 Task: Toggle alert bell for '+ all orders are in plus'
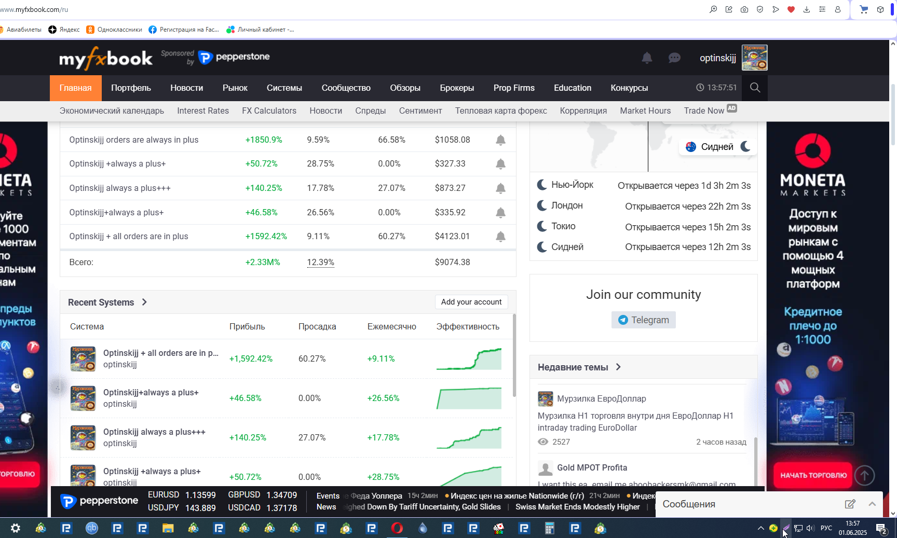(500, 237)
